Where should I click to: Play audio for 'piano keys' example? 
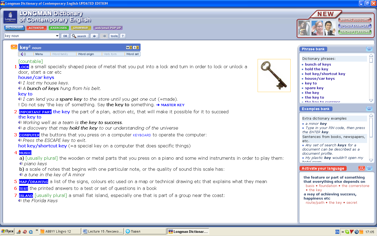pyautogui.click(x=21, y=164)
